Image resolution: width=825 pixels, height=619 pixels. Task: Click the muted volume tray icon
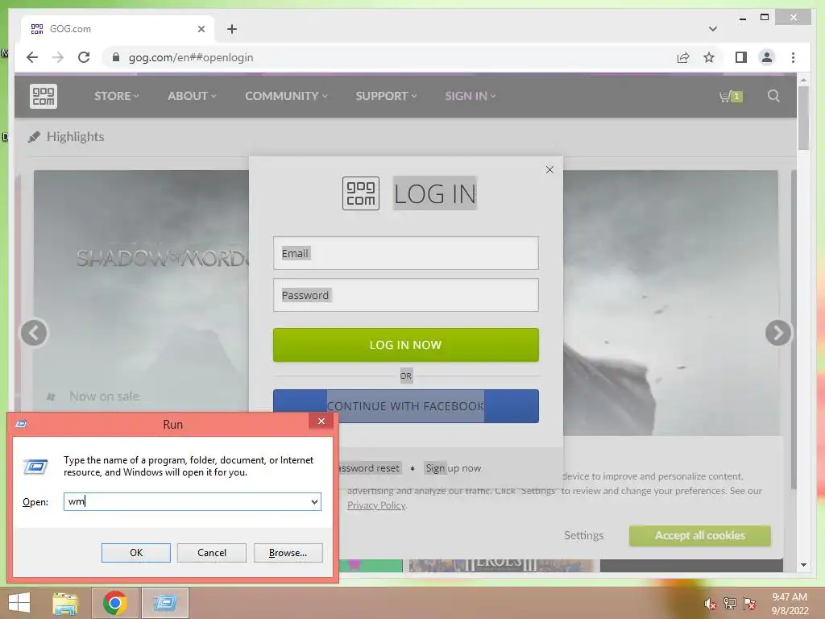710,604
